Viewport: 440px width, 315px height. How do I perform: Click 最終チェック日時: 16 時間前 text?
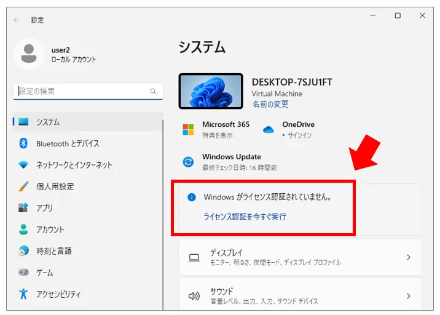point(240,168)
